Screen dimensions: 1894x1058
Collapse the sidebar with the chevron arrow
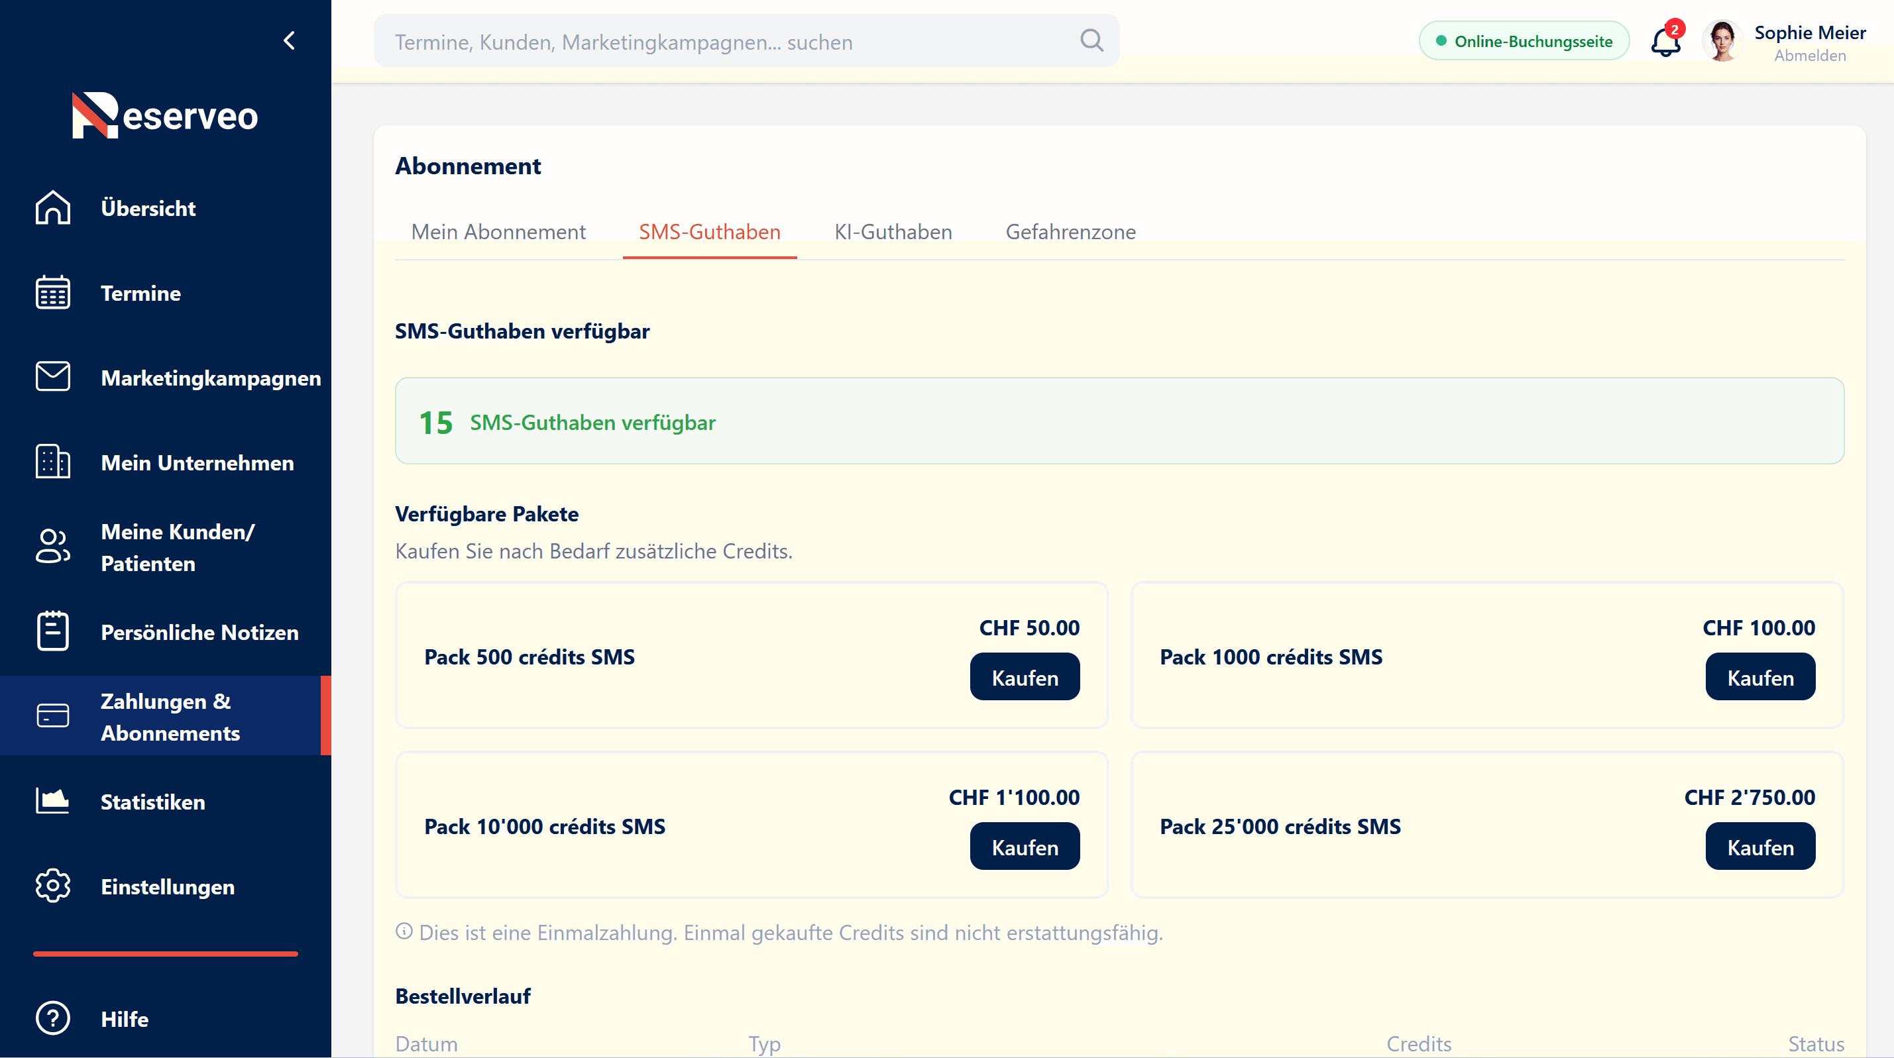point(289,40)
